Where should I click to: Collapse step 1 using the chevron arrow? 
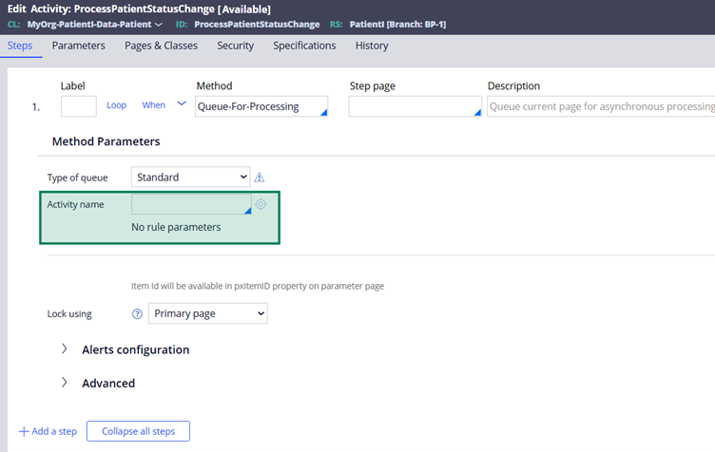click(x=182, y=104)
